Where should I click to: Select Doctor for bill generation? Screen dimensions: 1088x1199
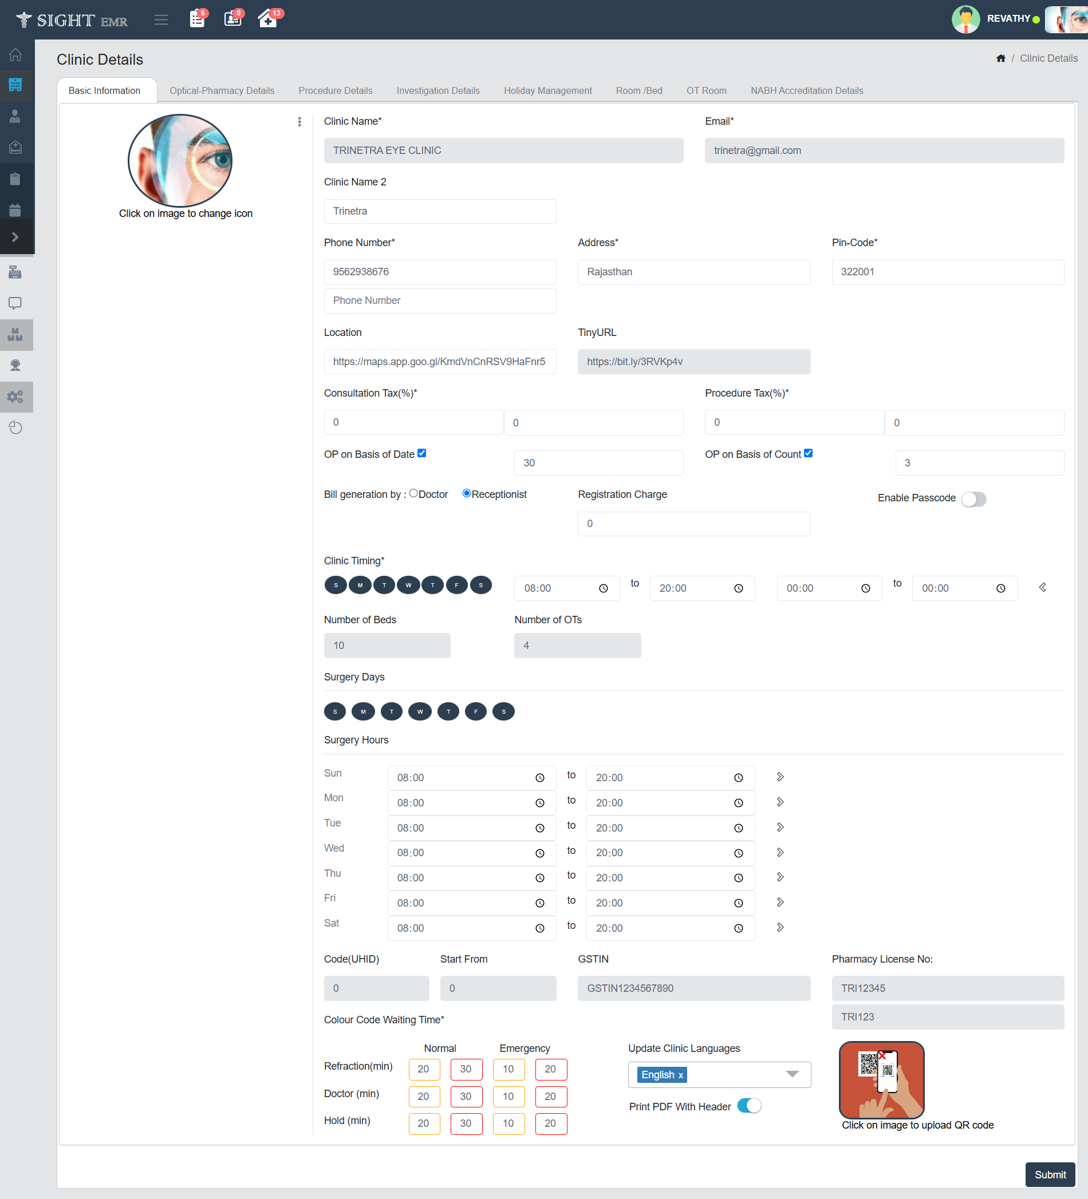click(413, 493)
